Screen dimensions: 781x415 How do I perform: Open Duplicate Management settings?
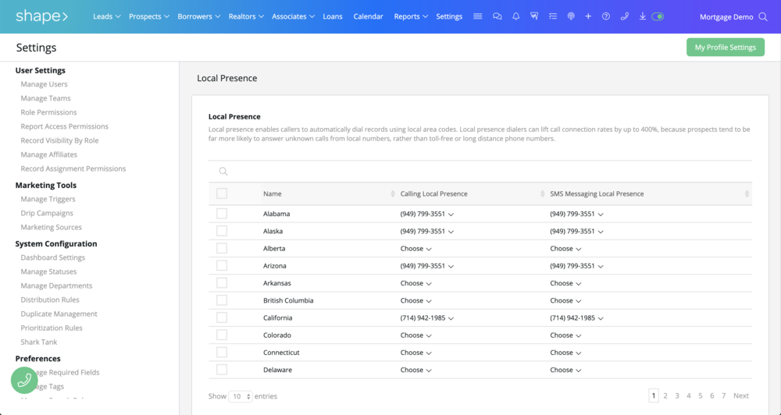(59, 314)
